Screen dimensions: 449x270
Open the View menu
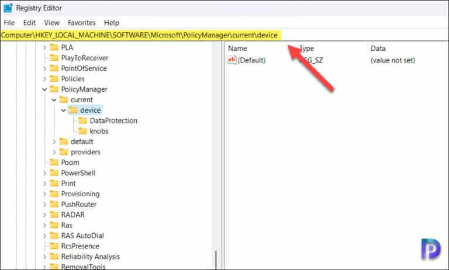pyautogui.click(x=52, y=23)
